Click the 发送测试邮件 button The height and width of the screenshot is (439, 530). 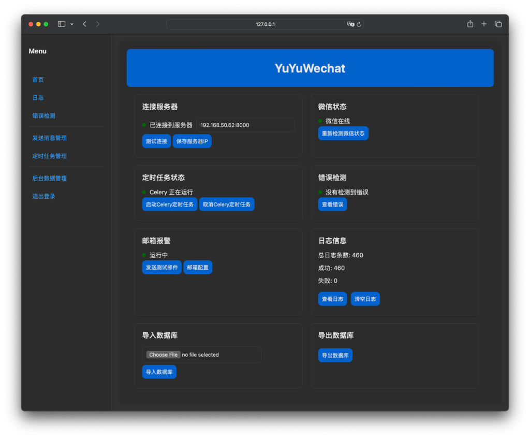point(161,267)
